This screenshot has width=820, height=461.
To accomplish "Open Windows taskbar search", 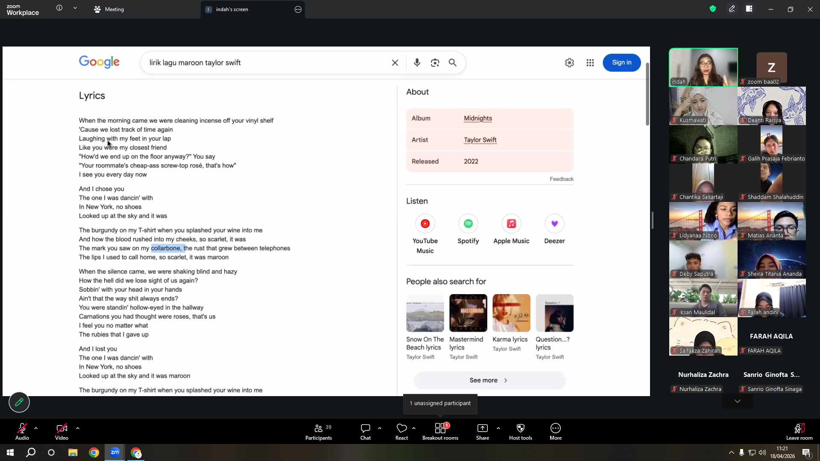I will [x=31, y=452].
